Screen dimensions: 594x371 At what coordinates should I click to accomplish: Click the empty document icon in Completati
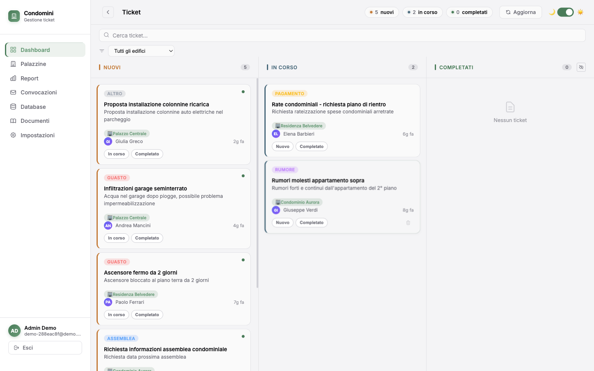(510, 107)
